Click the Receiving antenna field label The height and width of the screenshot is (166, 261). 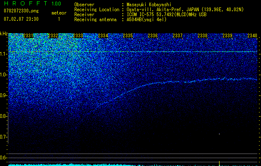(x=95, y=20)
